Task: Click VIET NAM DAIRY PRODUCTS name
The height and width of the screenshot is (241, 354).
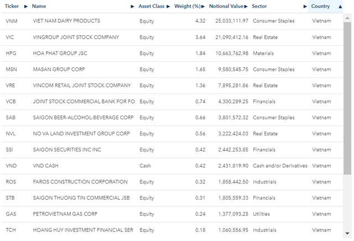Action: (66, 21)
